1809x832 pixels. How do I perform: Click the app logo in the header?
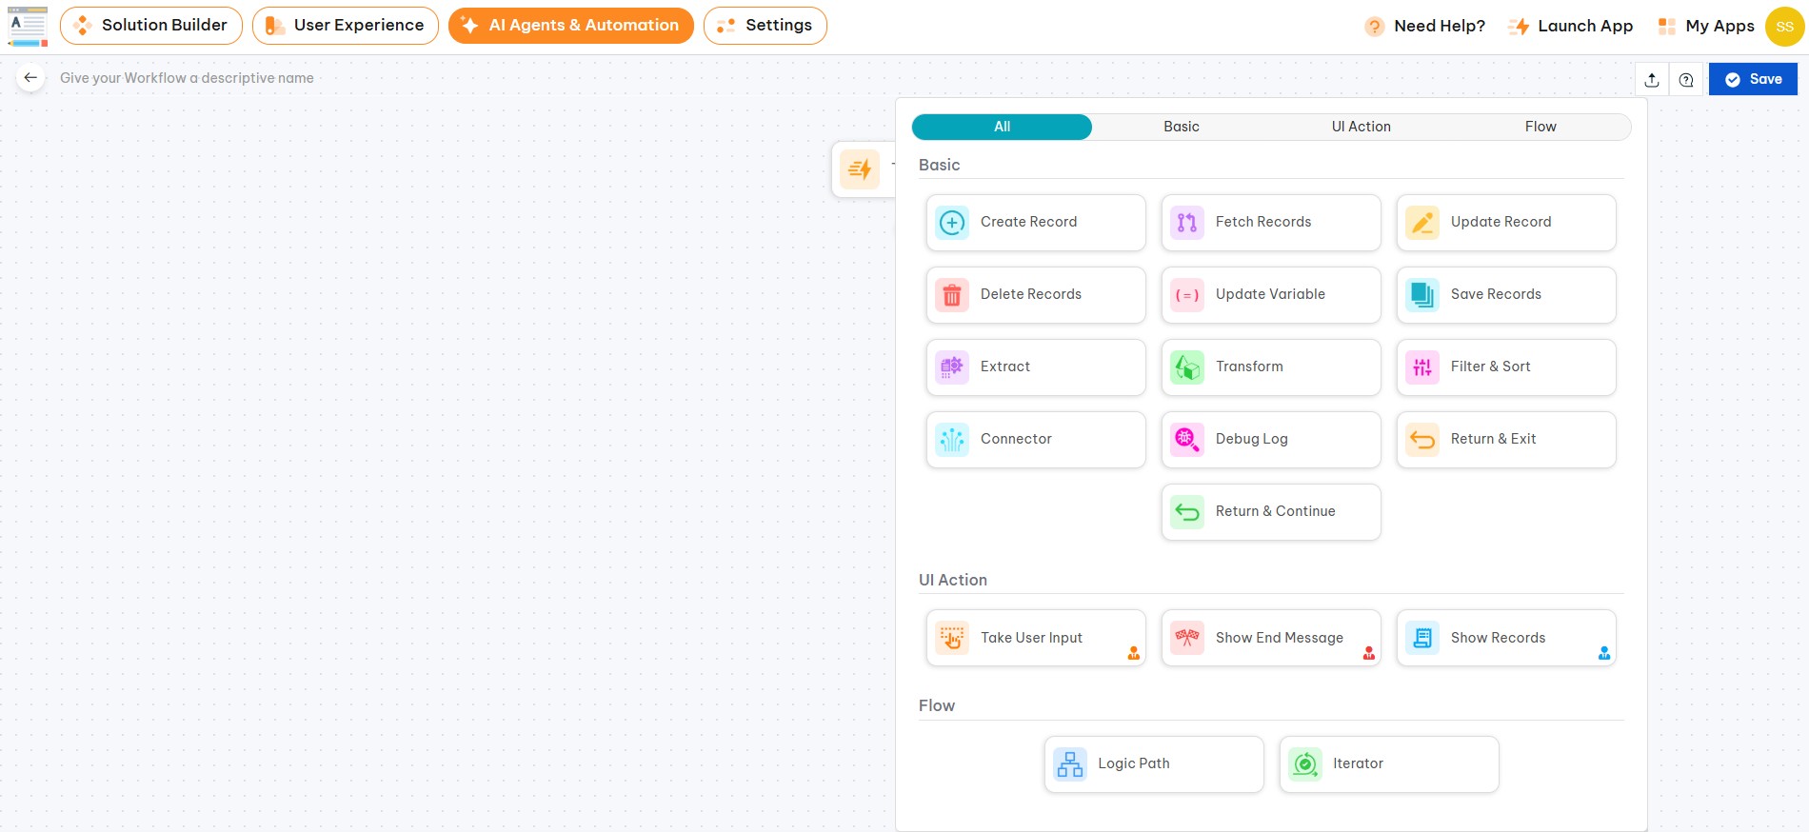[x=28, y=27]
